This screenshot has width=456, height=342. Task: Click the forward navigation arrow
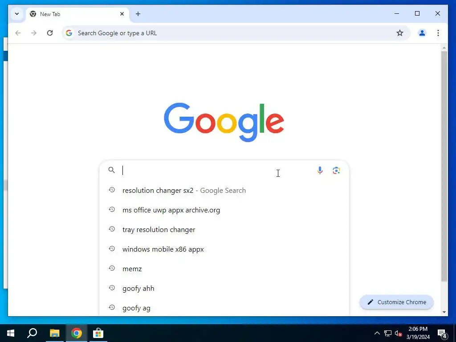tap(34, 33)
